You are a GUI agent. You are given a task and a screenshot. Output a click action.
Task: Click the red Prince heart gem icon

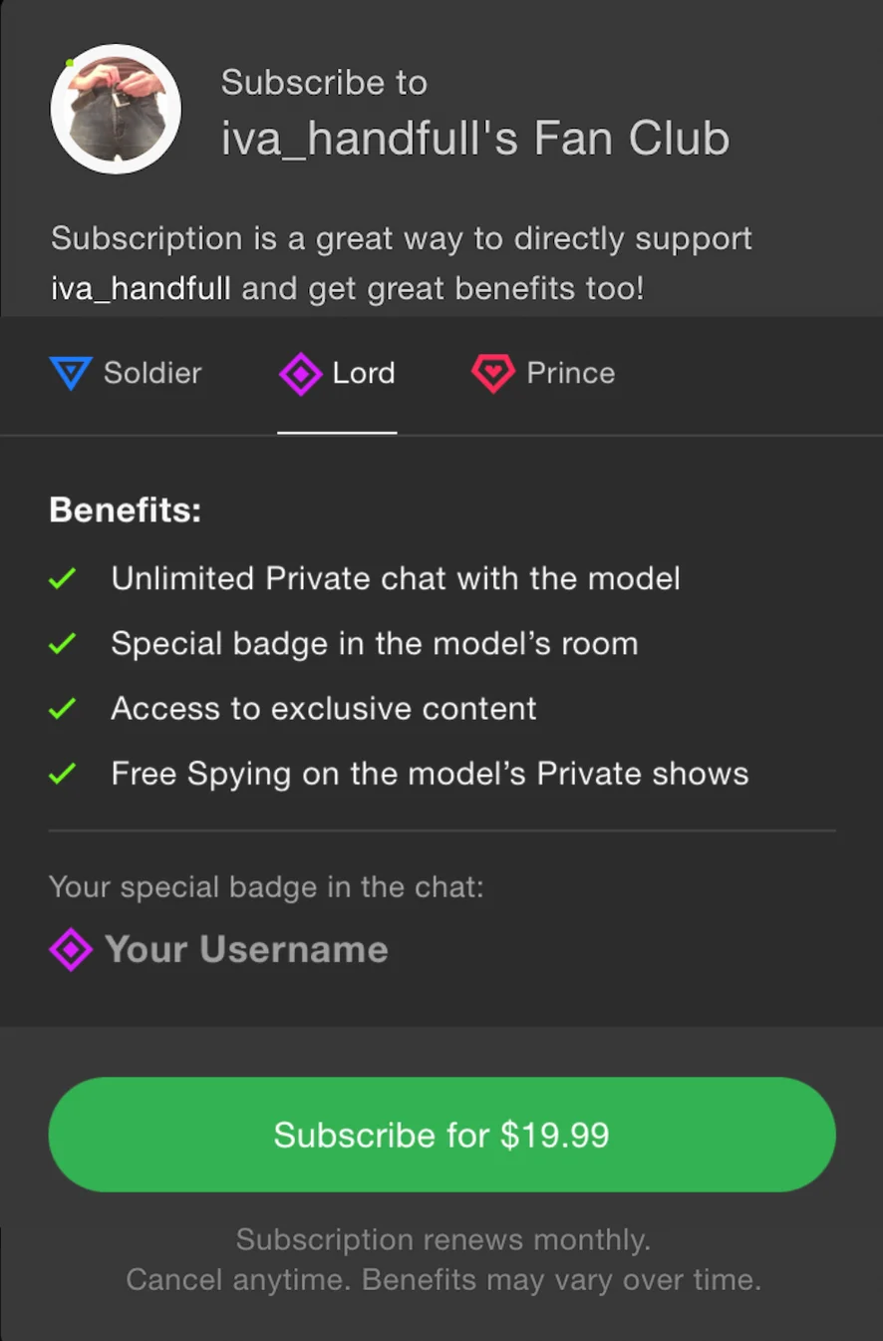(x=492, y=374)
